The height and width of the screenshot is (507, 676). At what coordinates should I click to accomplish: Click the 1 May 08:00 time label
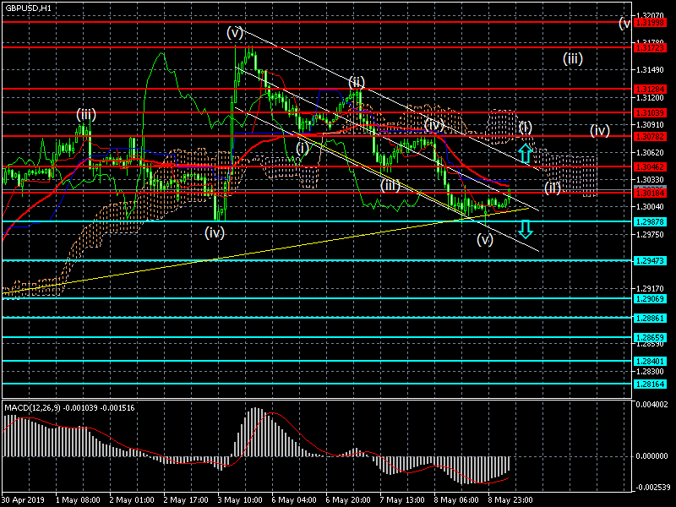click(x=78, y=500)
